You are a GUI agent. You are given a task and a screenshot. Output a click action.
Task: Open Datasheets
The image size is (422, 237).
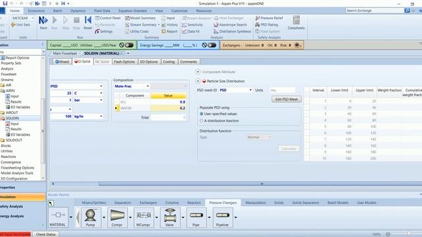tap(296, 22)
